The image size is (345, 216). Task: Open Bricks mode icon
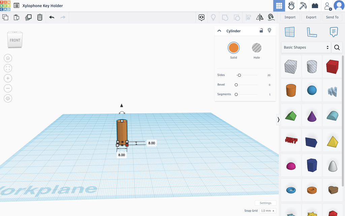pyautogui.click(x=315, y=6)
